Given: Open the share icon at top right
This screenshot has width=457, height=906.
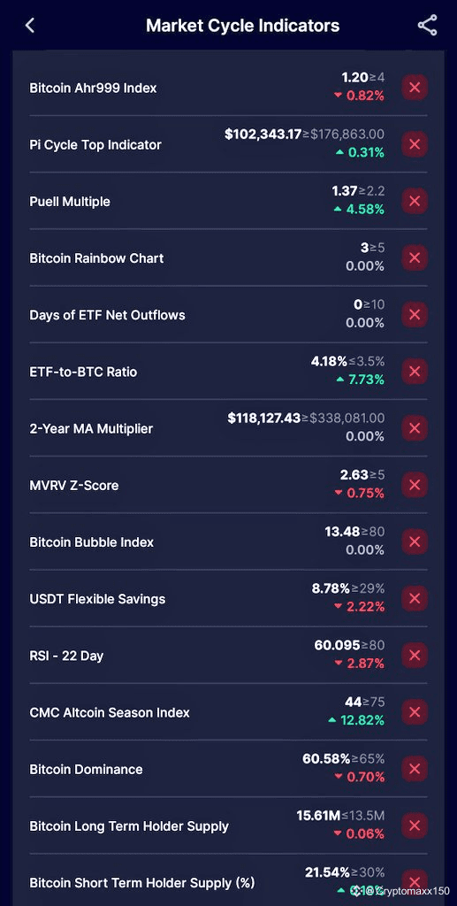Looking at the screenshot, I should tap(427, 26).
